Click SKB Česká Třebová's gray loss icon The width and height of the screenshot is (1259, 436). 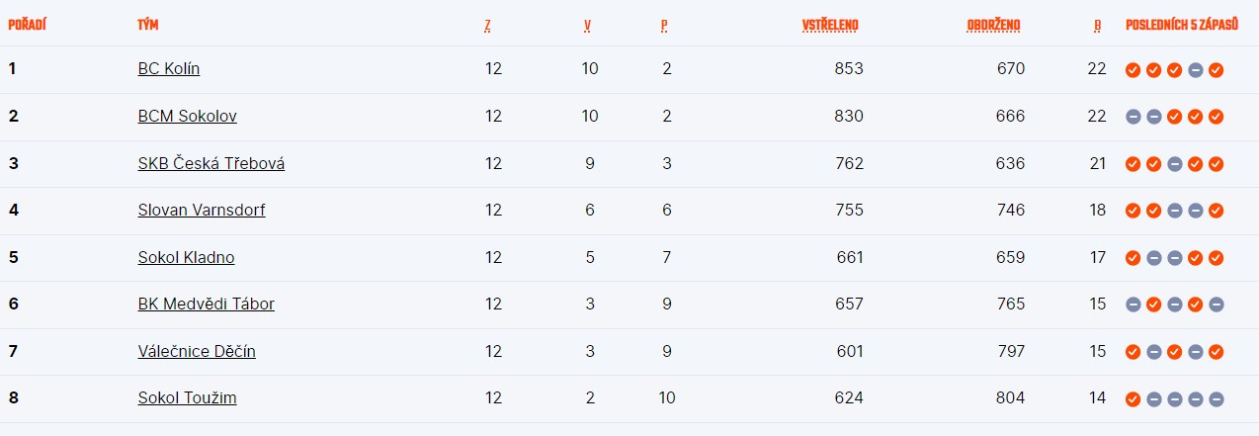point(1174,164)
